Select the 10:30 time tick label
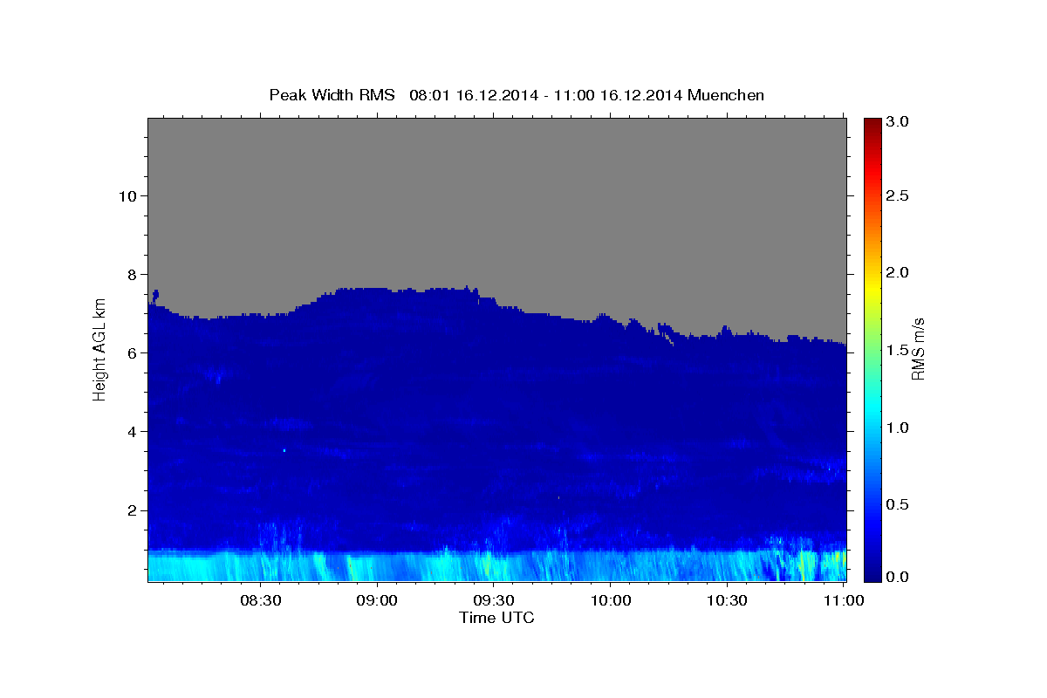 tap(728, 600)
